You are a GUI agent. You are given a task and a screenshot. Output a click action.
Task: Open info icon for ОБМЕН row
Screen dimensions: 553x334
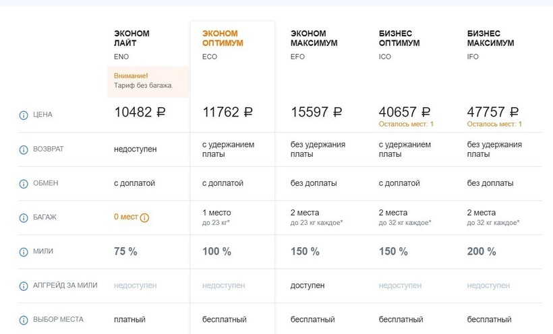coord(24,183)
